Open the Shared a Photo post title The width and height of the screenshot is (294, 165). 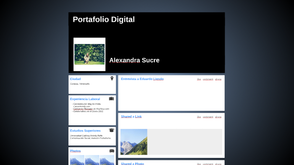pos(132,163)
